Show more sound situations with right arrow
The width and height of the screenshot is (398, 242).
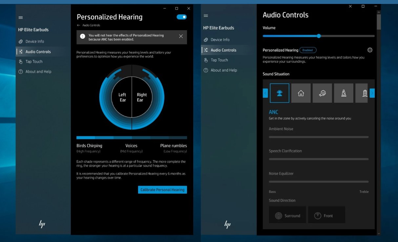[x=372, y=93]
